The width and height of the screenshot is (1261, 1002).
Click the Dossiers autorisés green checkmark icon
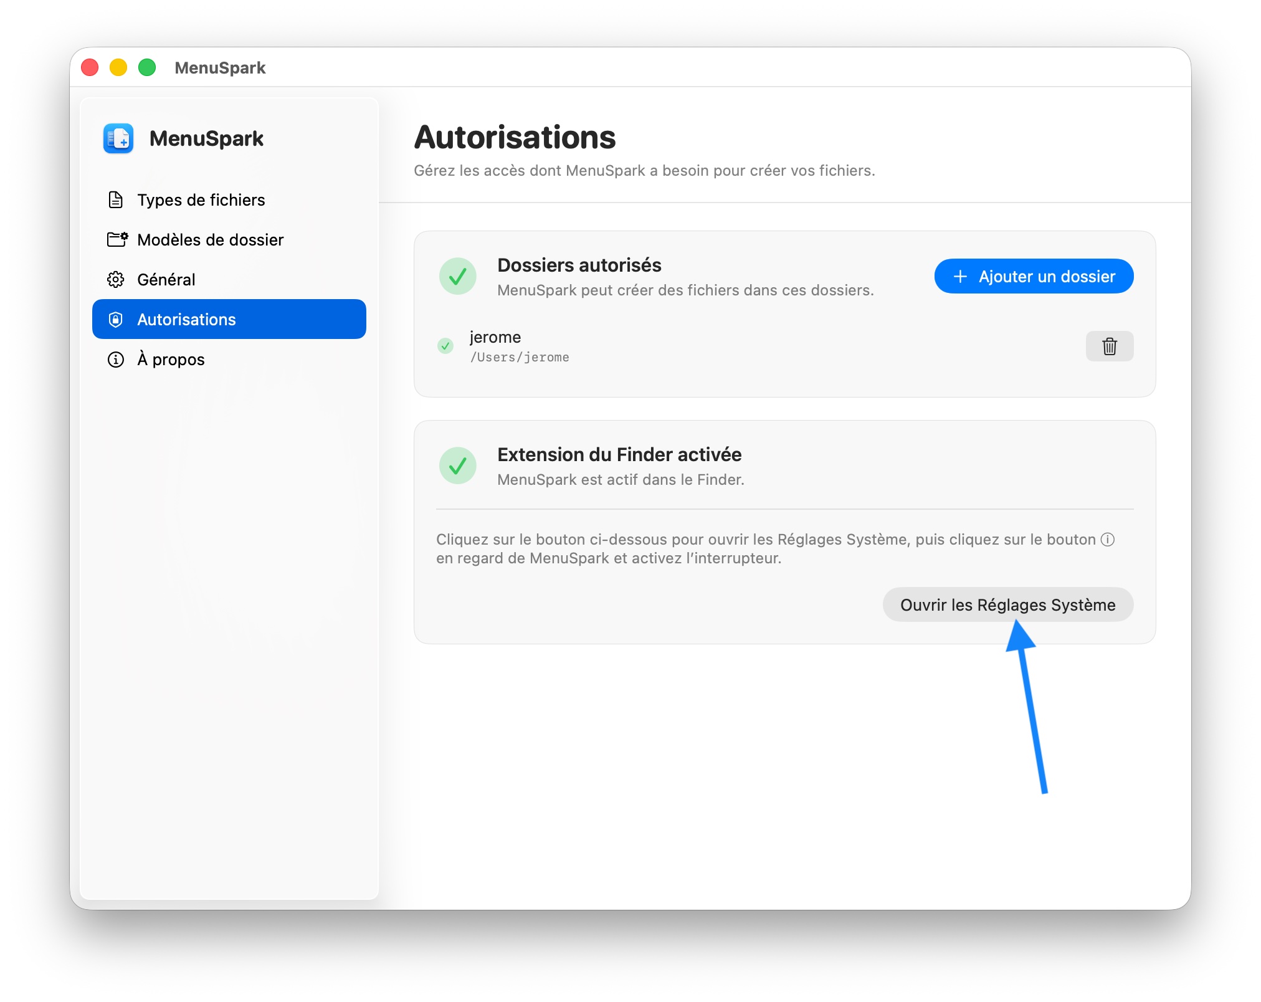pos(458,276)
